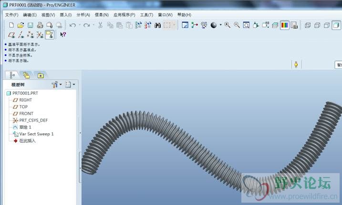Open the 文件(F) menu
342x205 pixels.
point(12,15)
